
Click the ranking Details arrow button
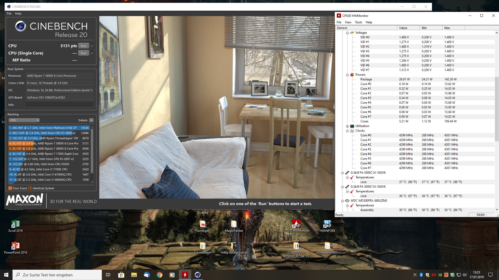[91, 120]
